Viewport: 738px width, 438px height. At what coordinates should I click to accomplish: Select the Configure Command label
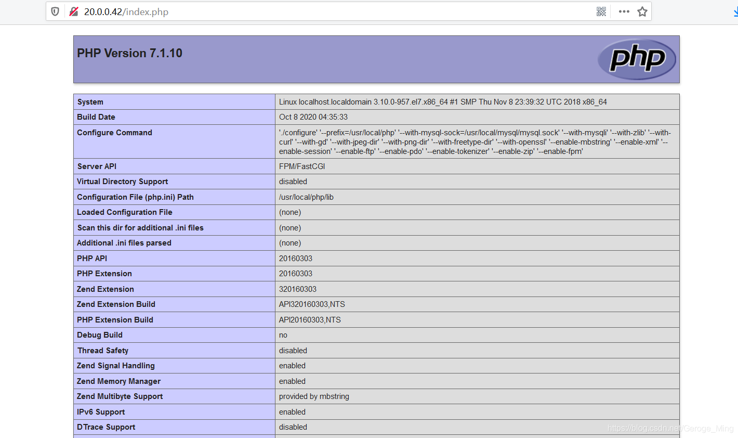114,133
